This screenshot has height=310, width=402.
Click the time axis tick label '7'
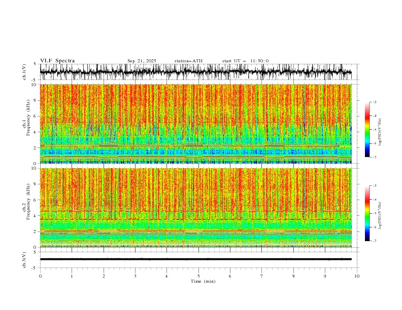click(x=262, y=276)
